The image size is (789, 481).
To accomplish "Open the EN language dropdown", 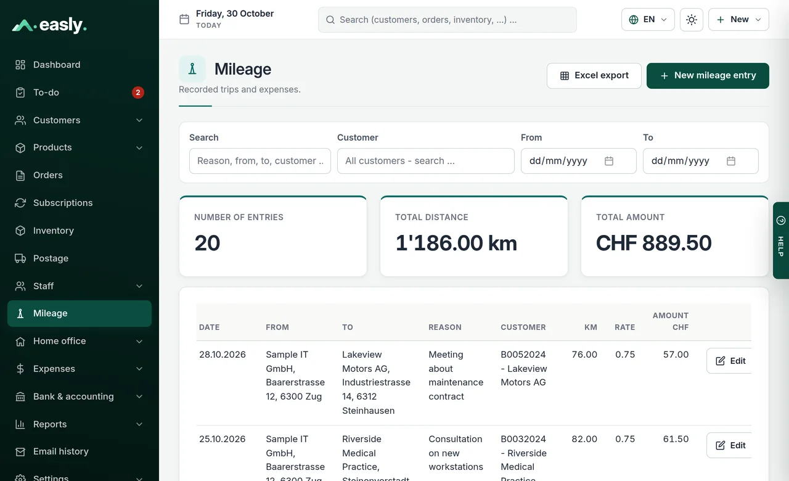I will 648,20.
